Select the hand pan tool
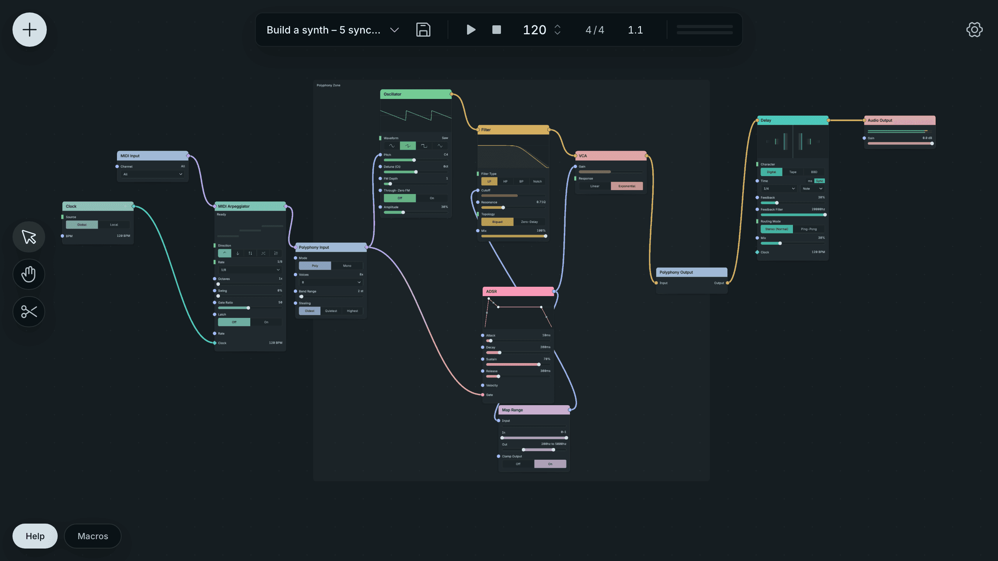Image resolution: width=998 pixels, height=561 pixels. tap(29, 274)
